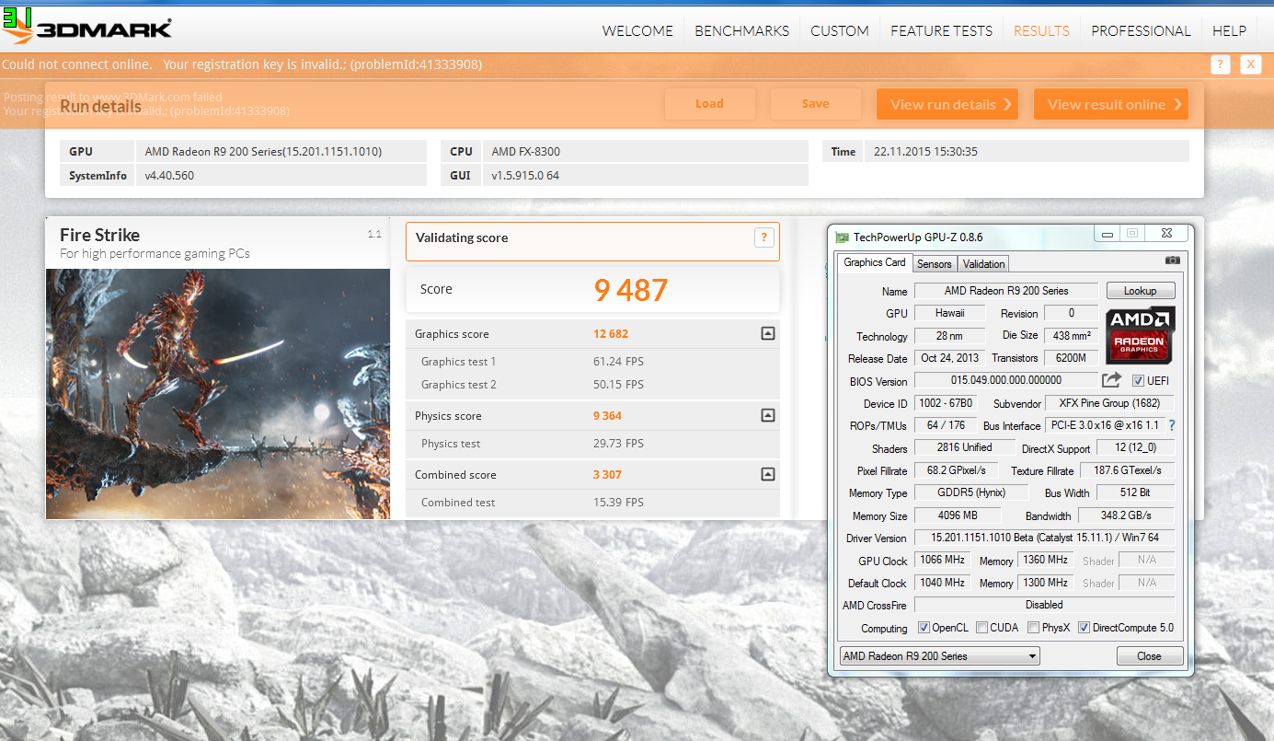Click the Combined test value 15.39 FPS
This screenshot has height=741, width=1274.
pyautogui.click(x=618, y=503)
